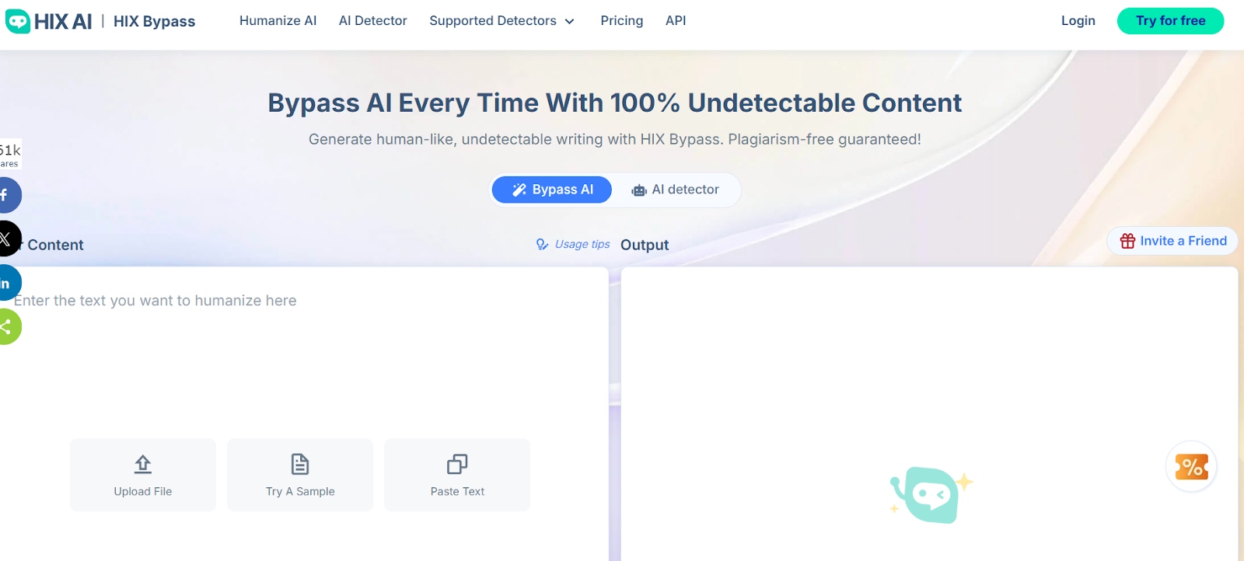Click the Try for free button
The width and height of the screenshot is (1244, 561).
coord(1170,21)
